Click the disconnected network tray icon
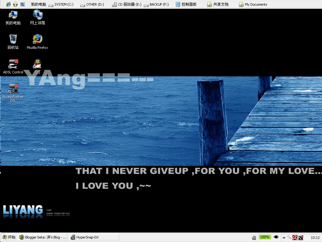 point(306,238)
